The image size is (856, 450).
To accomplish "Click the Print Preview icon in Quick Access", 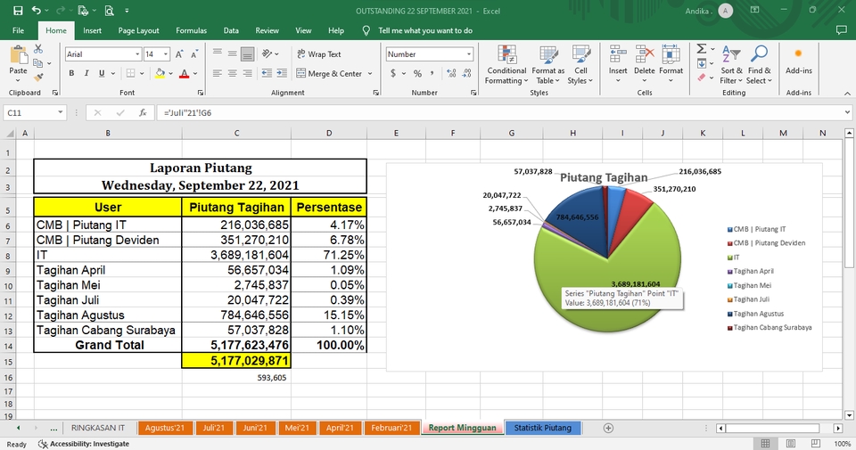I will [109, 11].
